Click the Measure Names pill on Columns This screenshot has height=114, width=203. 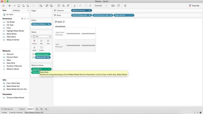[x=82, y=10]
